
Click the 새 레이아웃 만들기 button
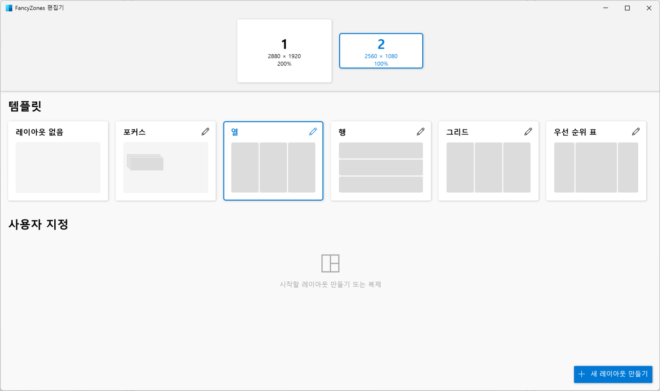pos(613,374)
